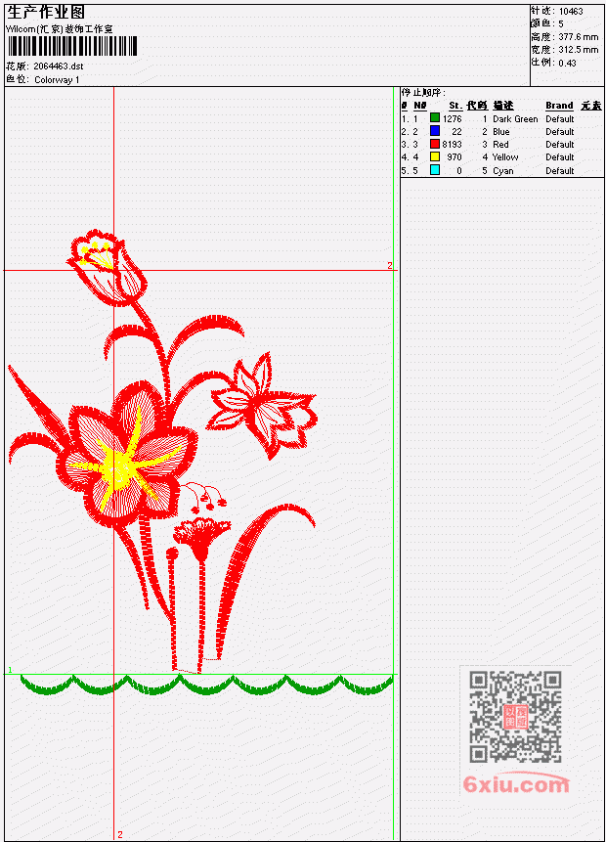Click 'Default' brand in Yellow row

pyautogui.click(x=560, y=157)
